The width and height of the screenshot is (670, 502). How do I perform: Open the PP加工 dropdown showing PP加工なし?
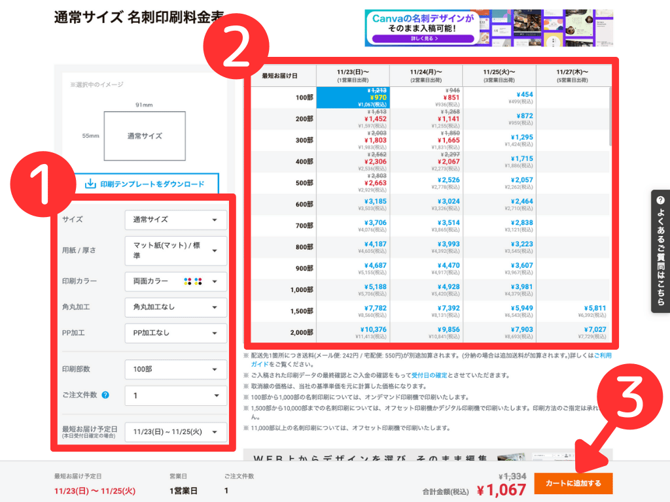coord(175,333)
